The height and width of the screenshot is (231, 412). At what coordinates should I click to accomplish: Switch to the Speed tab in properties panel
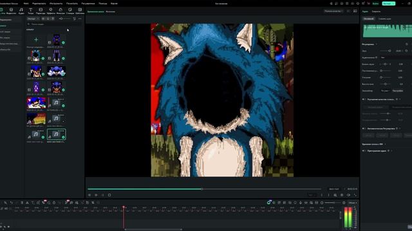pyautogui.click(x=376, y=12)
